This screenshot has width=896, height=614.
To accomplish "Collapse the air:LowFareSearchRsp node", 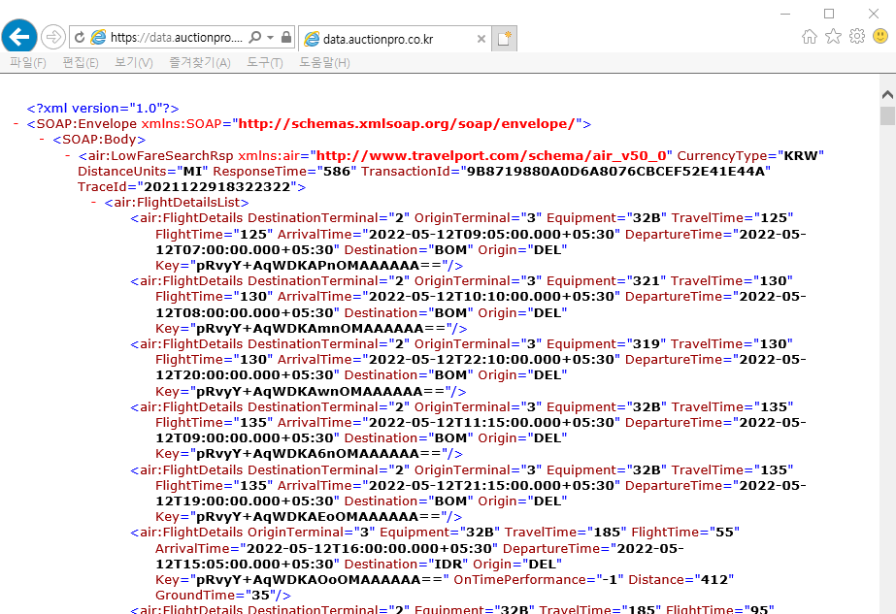I will (x=68, y=155).
